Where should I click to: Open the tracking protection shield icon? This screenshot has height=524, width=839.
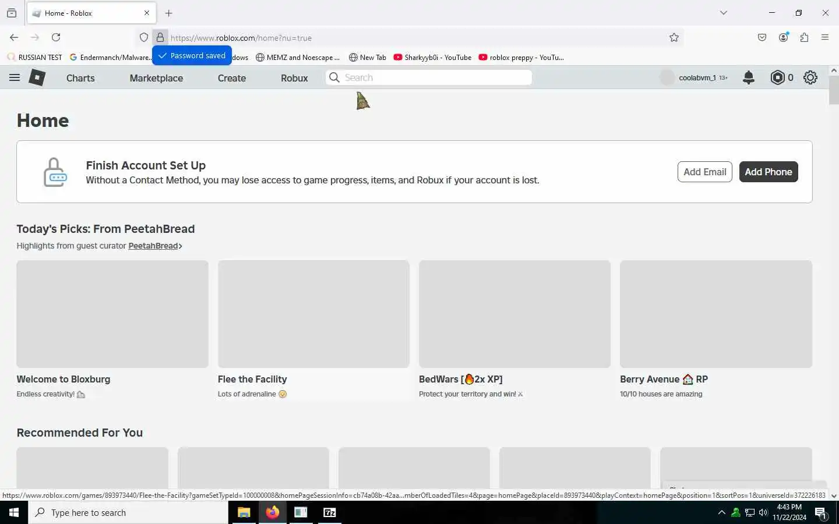click(x=144, y=37)
